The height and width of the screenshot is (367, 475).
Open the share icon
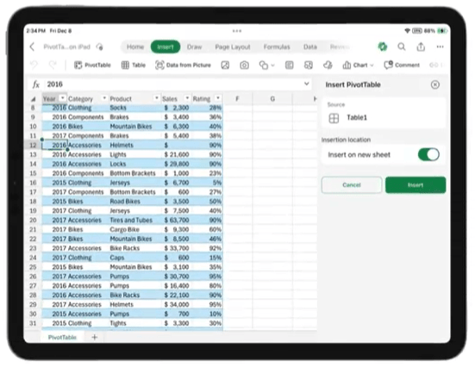pyautogui.click(x=421, y=47)
